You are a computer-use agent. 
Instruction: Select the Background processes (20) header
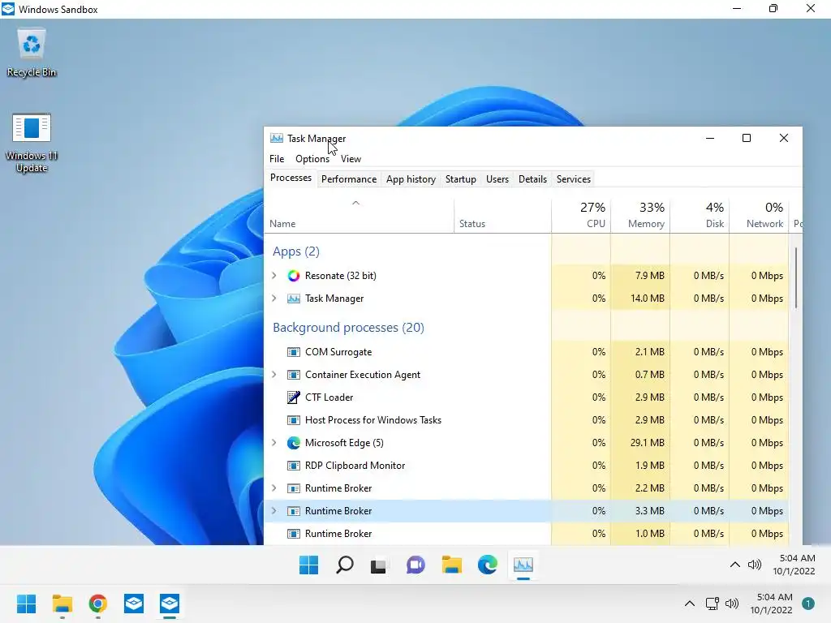[x=348, y=328]
